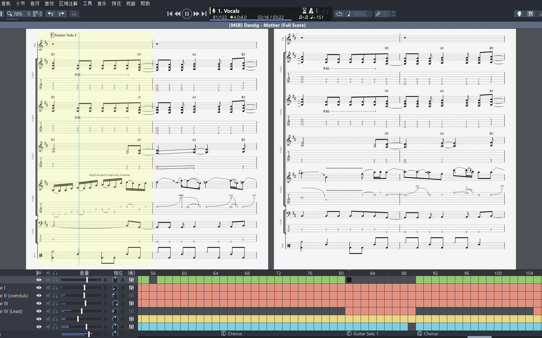Adjust pan knob on Guitar I track

115,288
